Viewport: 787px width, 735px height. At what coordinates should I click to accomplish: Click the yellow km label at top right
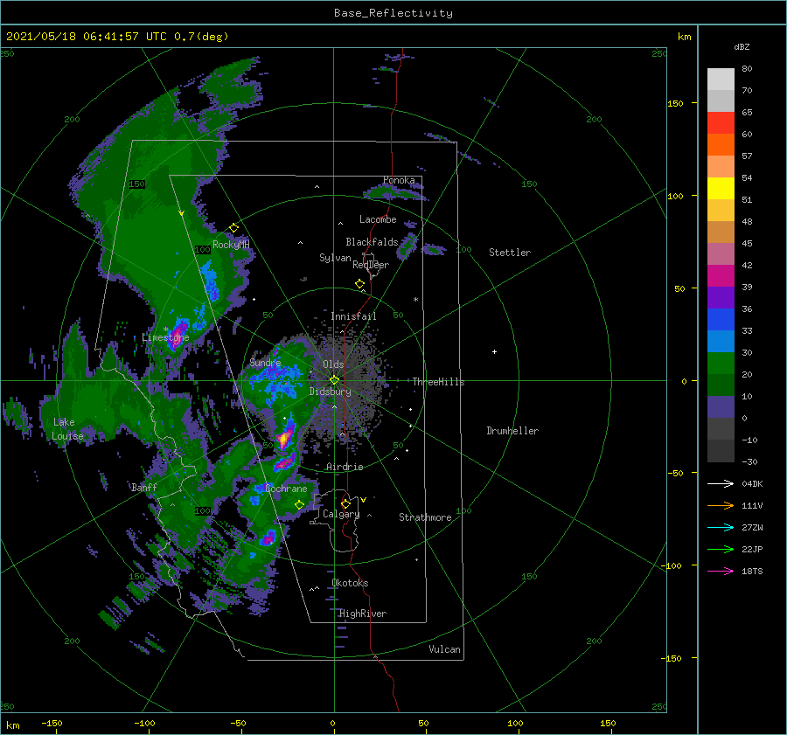pos(684,37)
